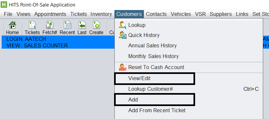
Task: Open the Contacts menu
Action: 156,14
